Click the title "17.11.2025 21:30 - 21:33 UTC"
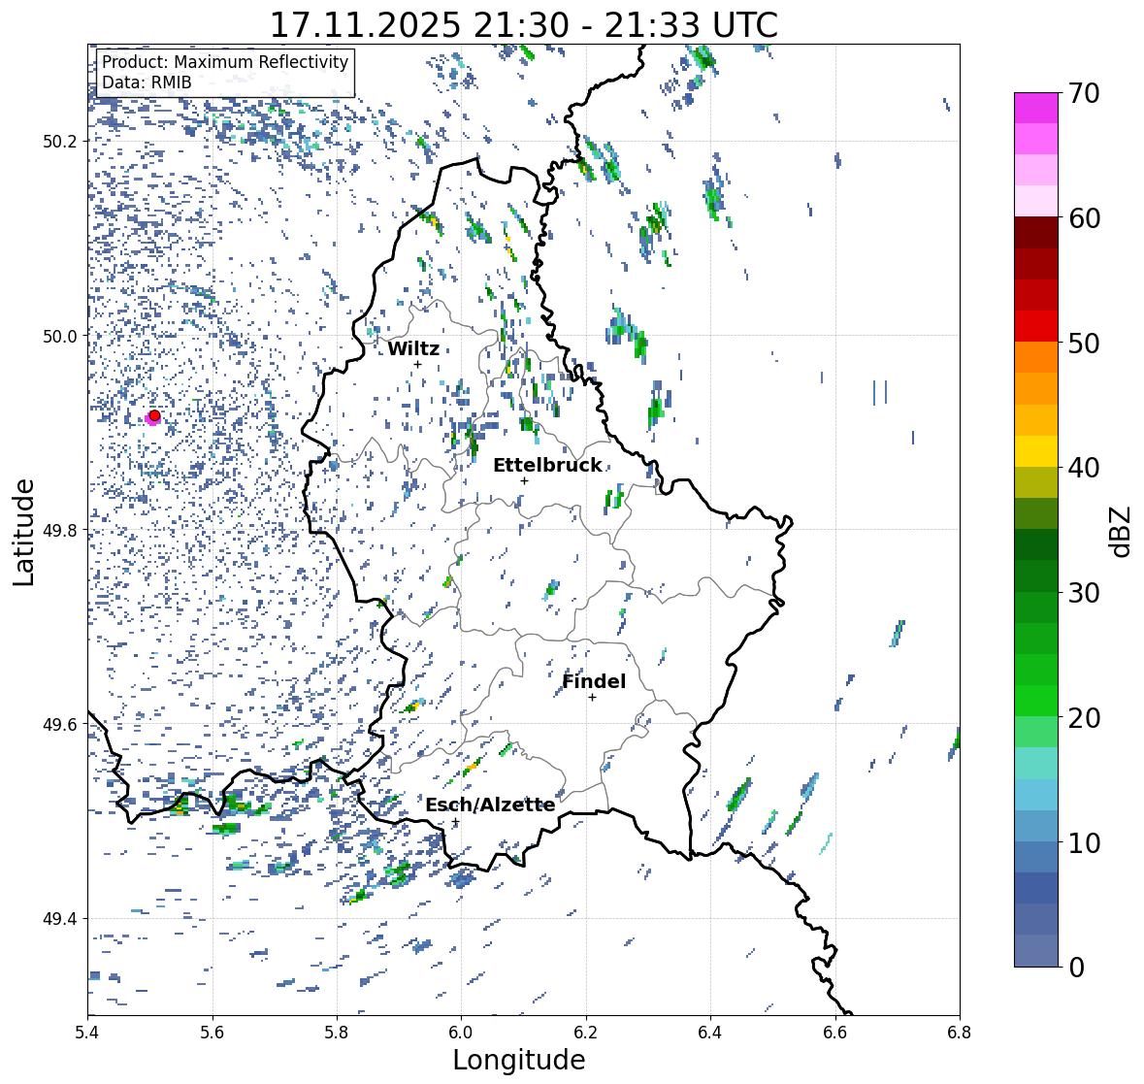 pos(524,25)
